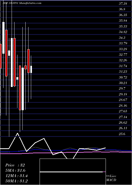Image resolution: width=132 pixels, height=185 pixels.
Task: Click the price label 29.18
Action: [x=123, y=95]
